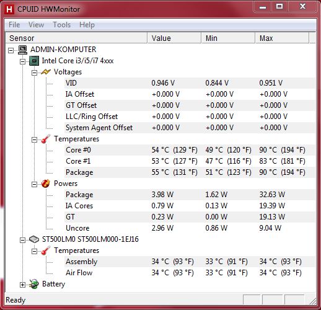
Task: Click the VID max value 0.951 V
Action: pyautogui.click(x=271, y=83)
